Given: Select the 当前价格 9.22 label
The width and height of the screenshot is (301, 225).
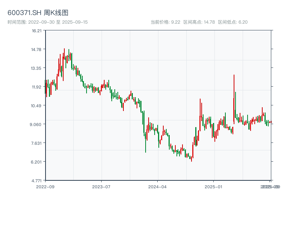Looking at the screenshot, I should [166, 22].
